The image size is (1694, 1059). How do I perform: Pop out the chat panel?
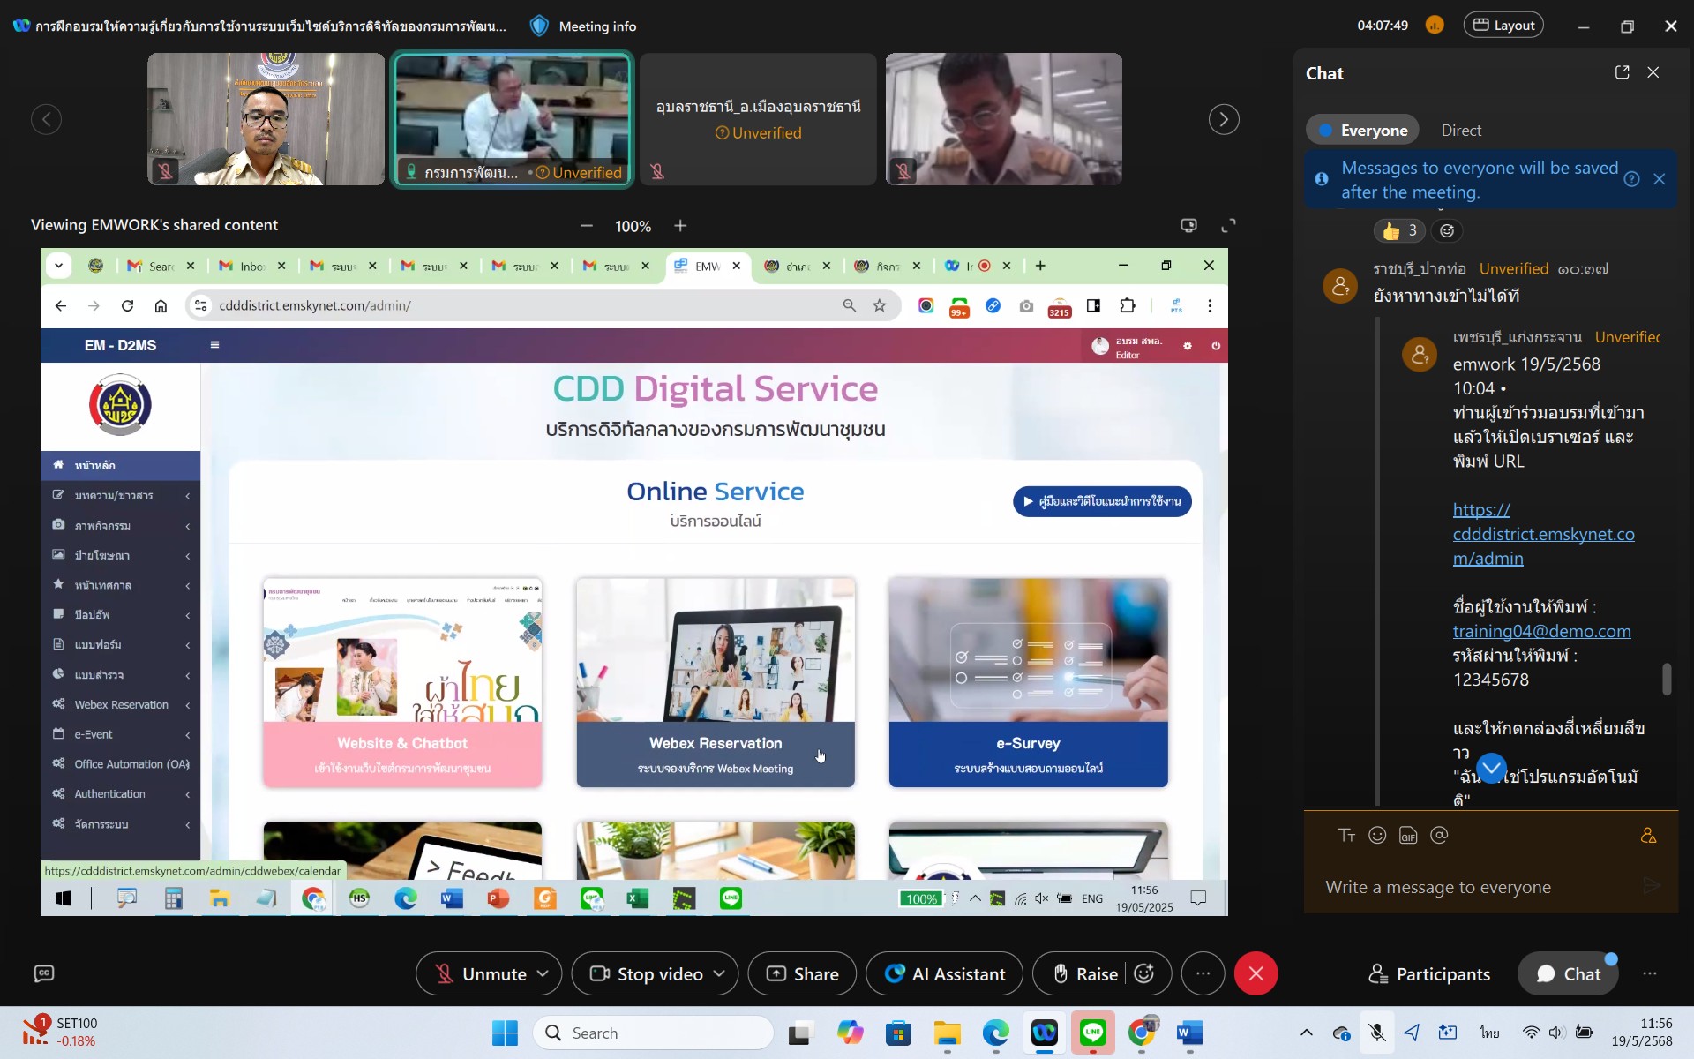[x=1622, y=72]
